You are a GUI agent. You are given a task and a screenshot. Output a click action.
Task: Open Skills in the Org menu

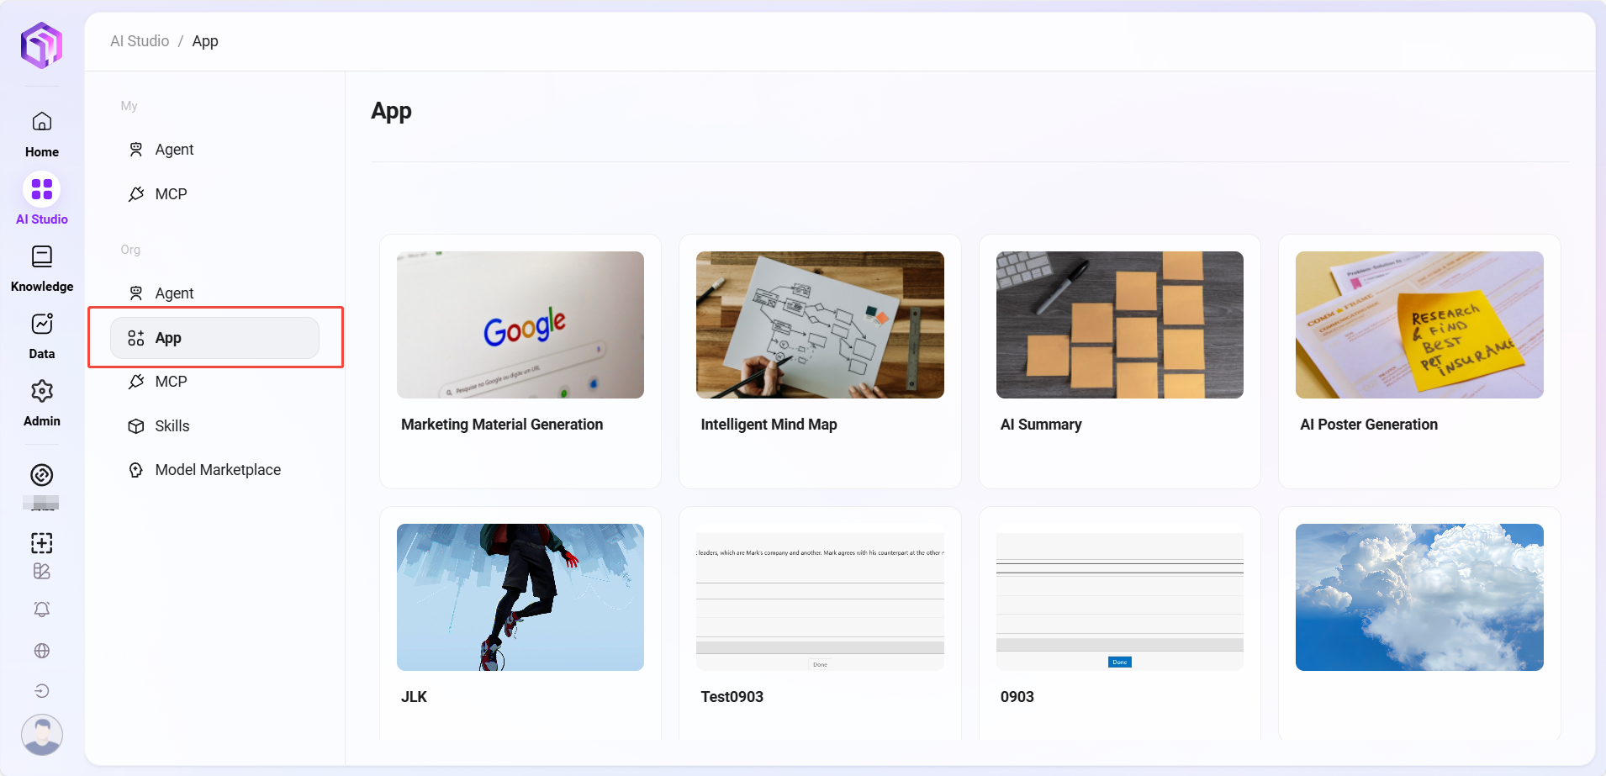point(172,426)
